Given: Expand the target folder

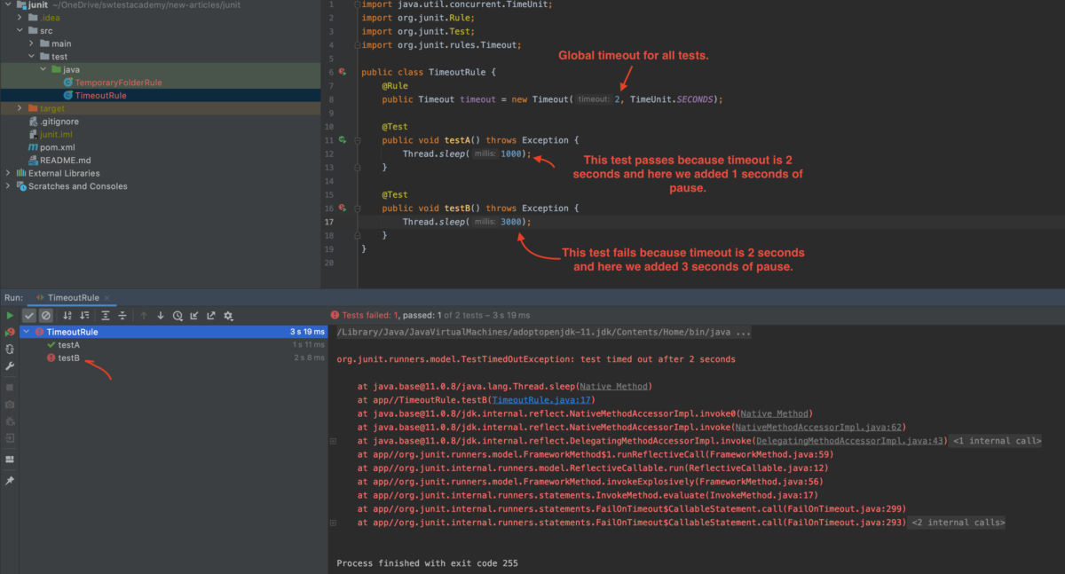Looking at the screenshot, I should 18,107.
